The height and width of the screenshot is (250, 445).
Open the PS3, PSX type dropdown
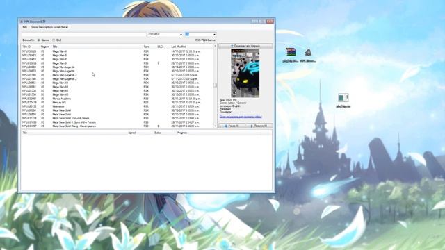click(165, 34)
